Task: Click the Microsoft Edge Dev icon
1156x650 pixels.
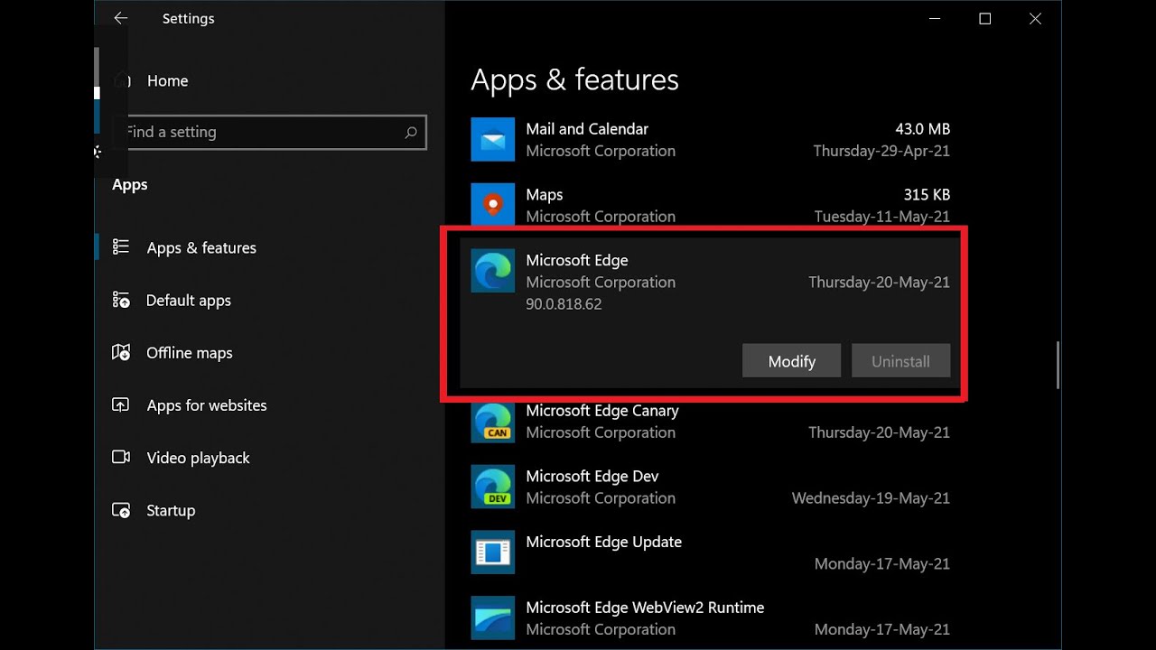Action: [x=493, y=487]
